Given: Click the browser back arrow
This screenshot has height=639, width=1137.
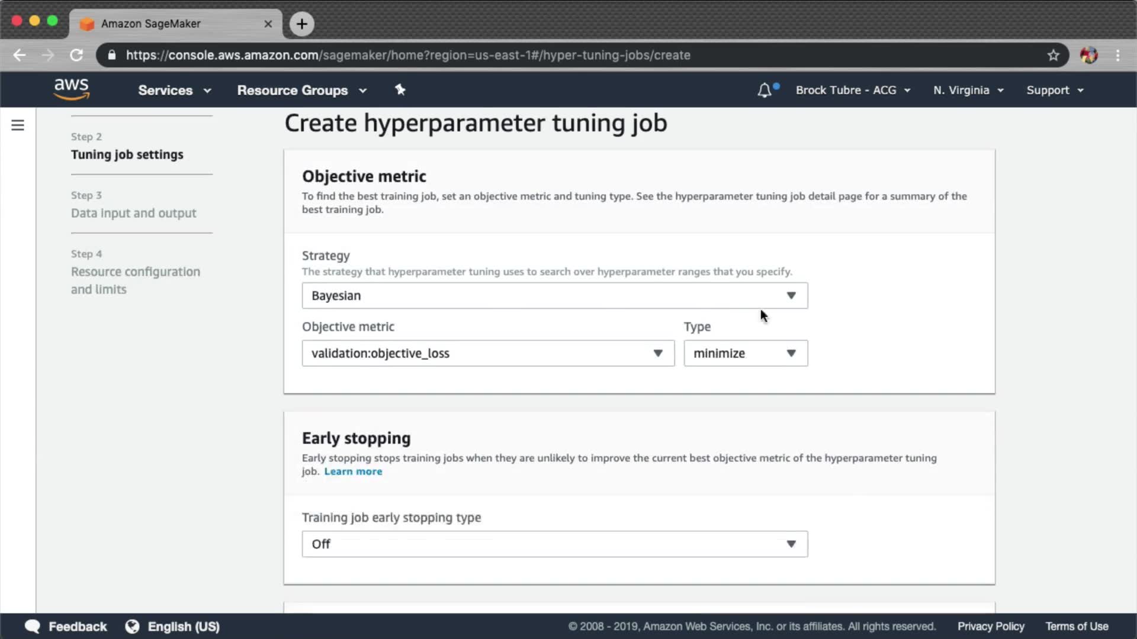Looking at the screenshot, I should pos(20,55).
